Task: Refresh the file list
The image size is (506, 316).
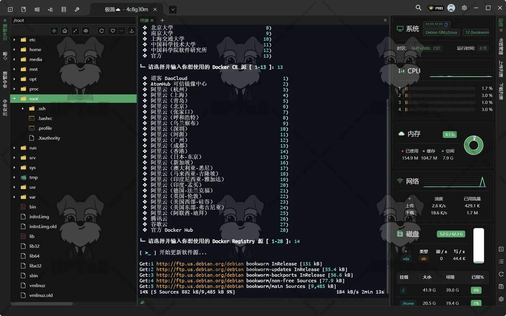Action: (x=102, y=31)
